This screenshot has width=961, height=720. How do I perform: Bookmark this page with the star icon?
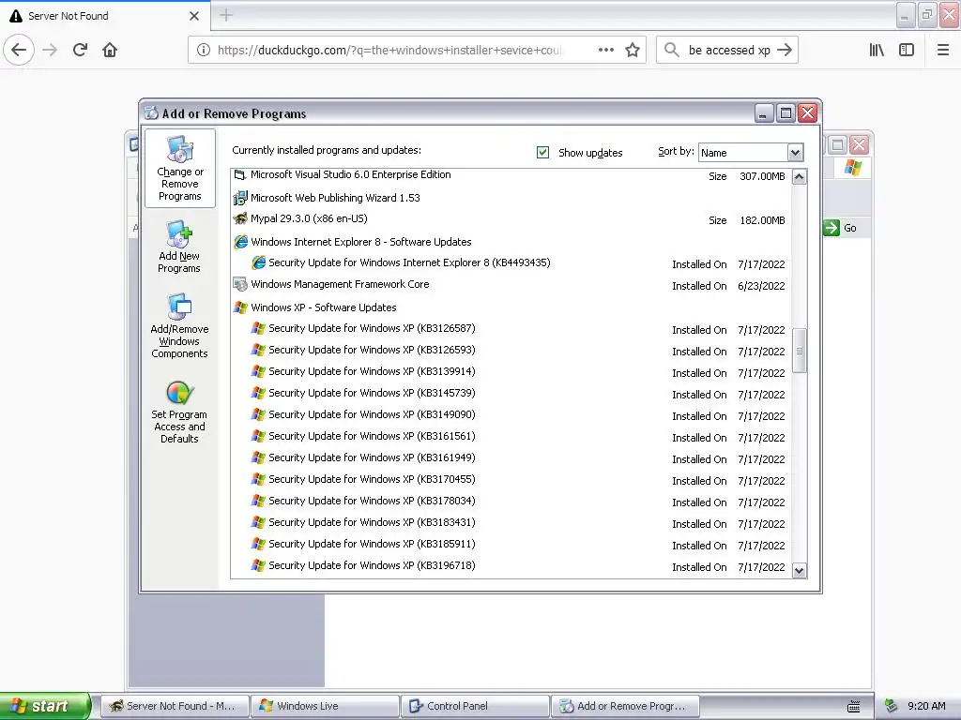(x=633, y=50)
